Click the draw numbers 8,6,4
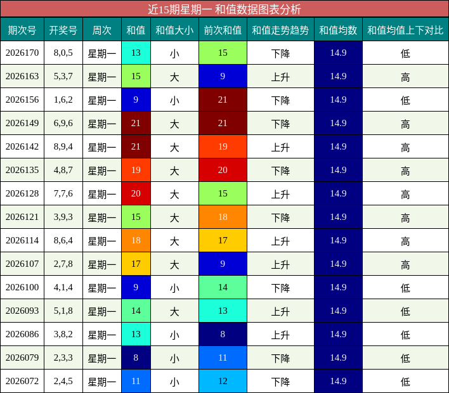This screenshot has width=449, height=393. [x=63, y=240]
